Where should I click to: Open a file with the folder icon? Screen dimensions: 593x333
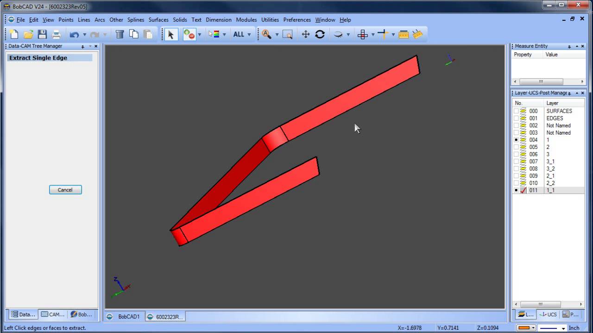coord(28,34)
